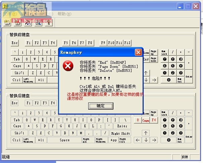
Task: Open the 帮助(H) menu
Action: tap(64, 14)
